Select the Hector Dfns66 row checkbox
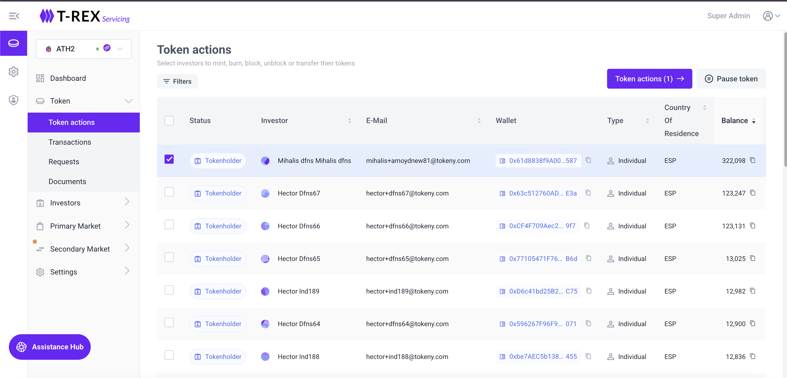Screen dimensions: 787x378 (169, 225)
